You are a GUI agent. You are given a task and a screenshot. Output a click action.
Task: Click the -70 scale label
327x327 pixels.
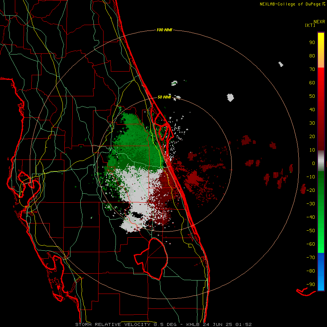[x=311, y=258]
